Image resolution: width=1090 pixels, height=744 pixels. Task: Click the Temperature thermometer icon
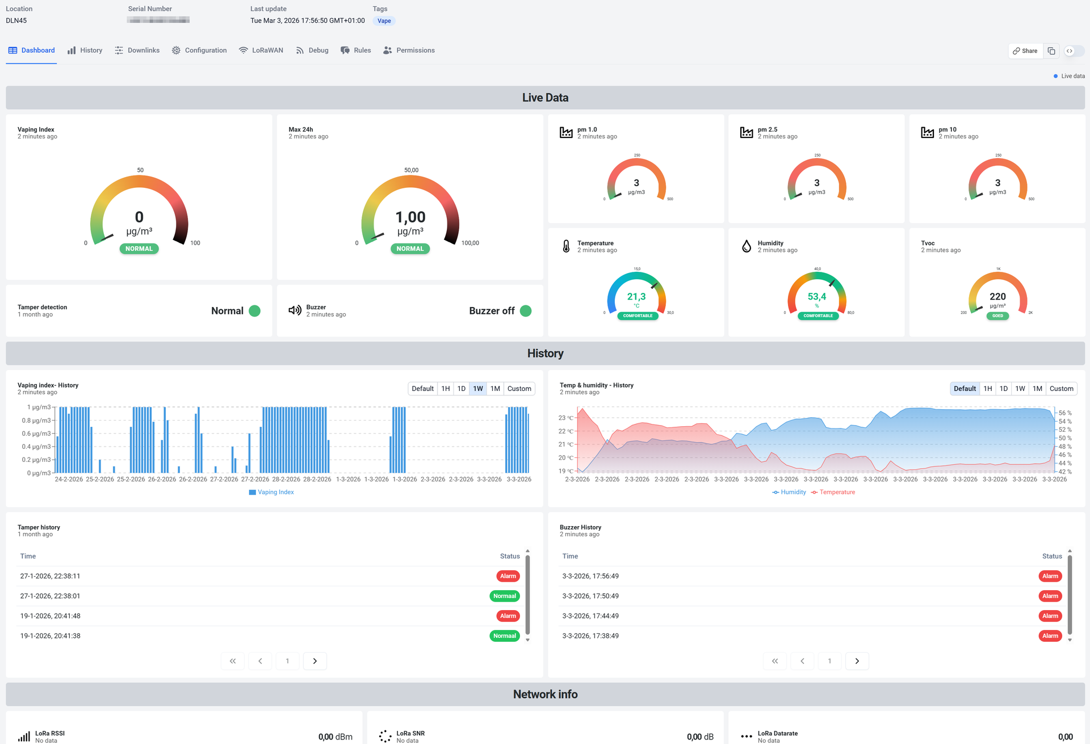pos(566,246)
